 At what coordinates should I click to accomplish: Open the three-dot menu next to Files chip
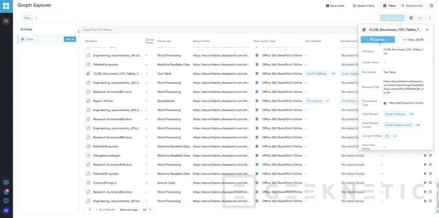coord(36,18)
